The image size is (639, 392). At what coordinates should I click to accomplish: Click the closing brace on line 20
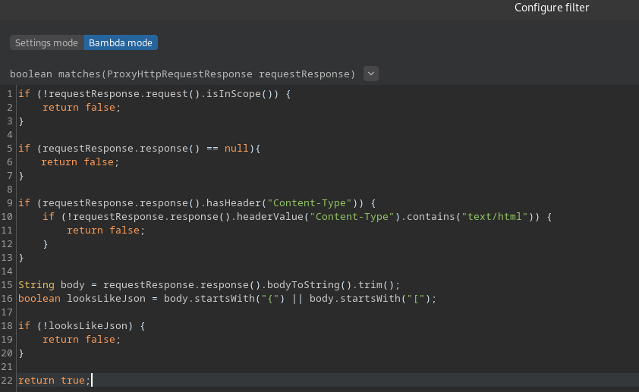coord(21,353)
